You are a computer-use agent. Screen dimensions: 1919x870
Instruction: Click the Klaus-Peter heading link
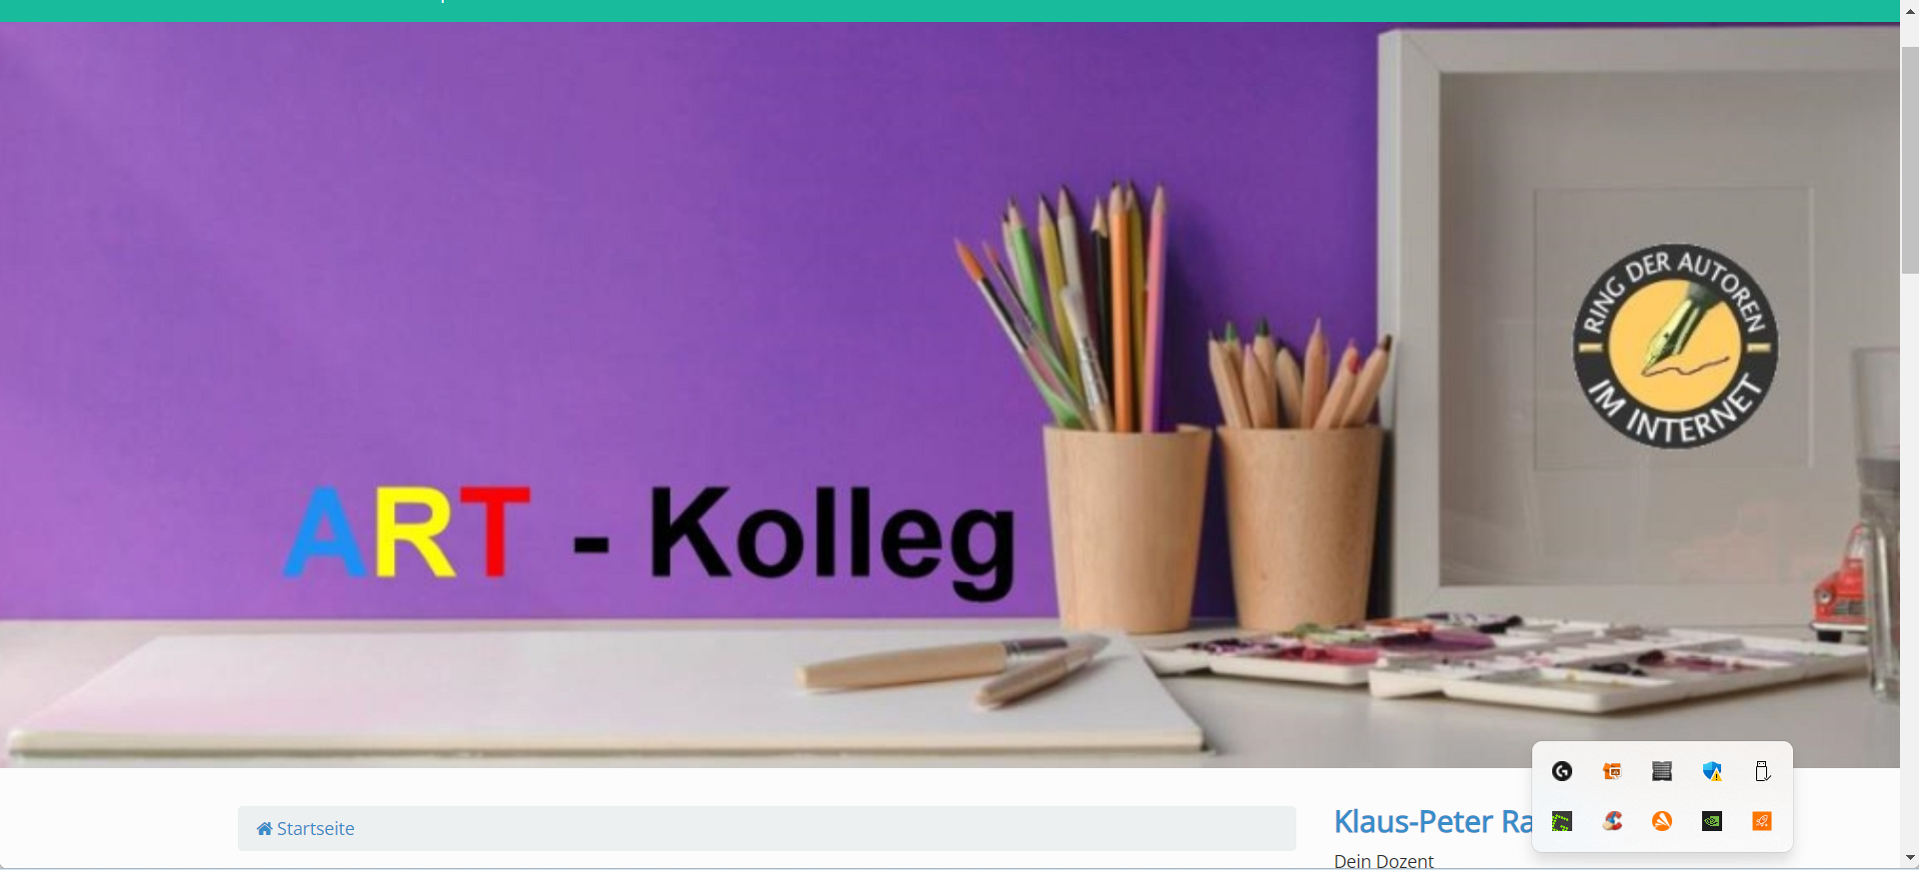1433,821
